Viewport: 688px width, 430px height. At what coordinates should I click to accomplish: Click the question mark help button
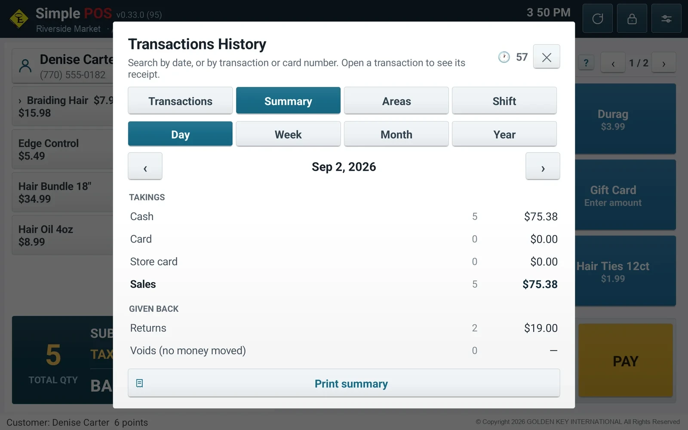coord(586,63)
